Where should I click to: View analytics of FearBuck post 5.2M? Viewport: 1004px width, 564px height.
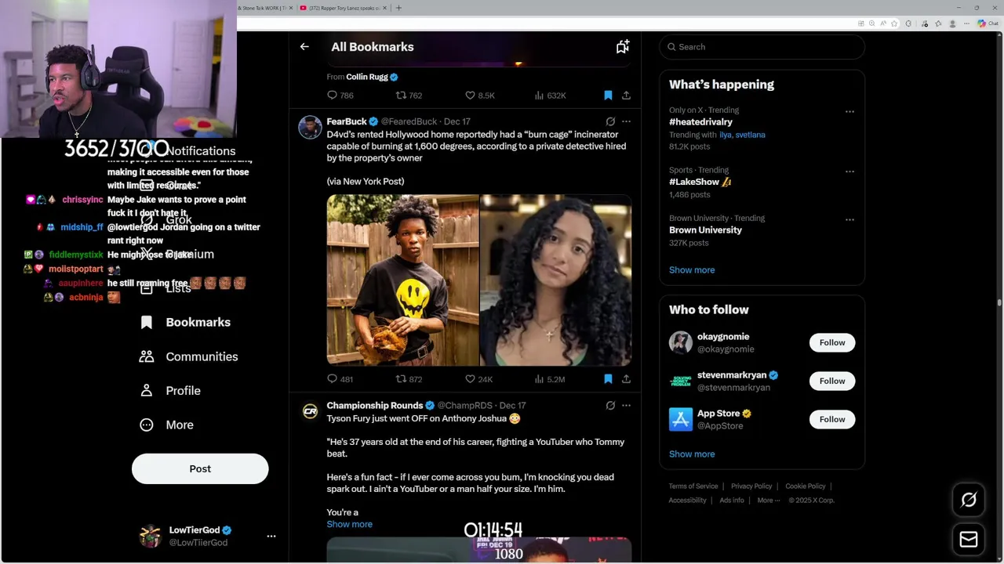[549, 379]
